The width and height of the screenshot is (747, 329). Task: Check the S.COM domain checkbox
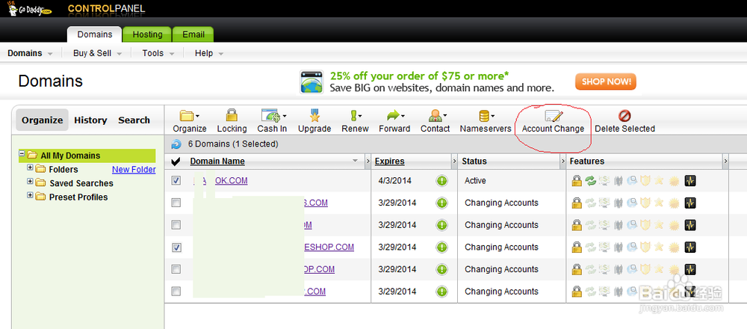(176, 203)
